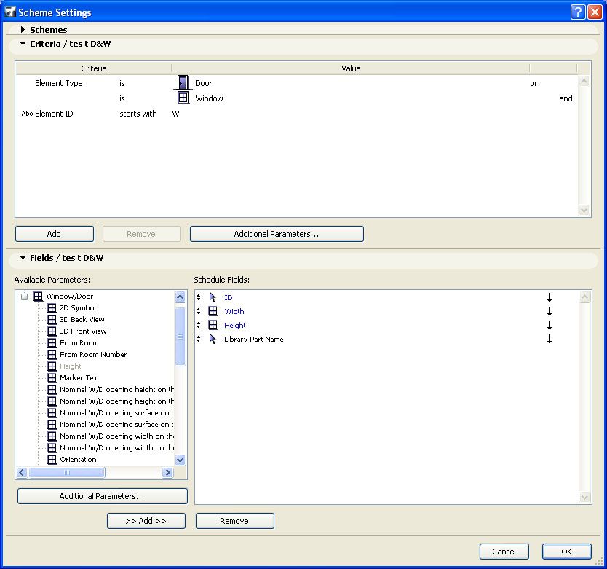Viewport: 607px width, 569px height.
Task: Open the 'or' operator dropdown for Door row
Action: (533, 83)
